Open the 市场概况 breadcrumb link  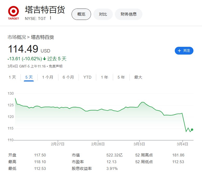[x=17, y=37]
